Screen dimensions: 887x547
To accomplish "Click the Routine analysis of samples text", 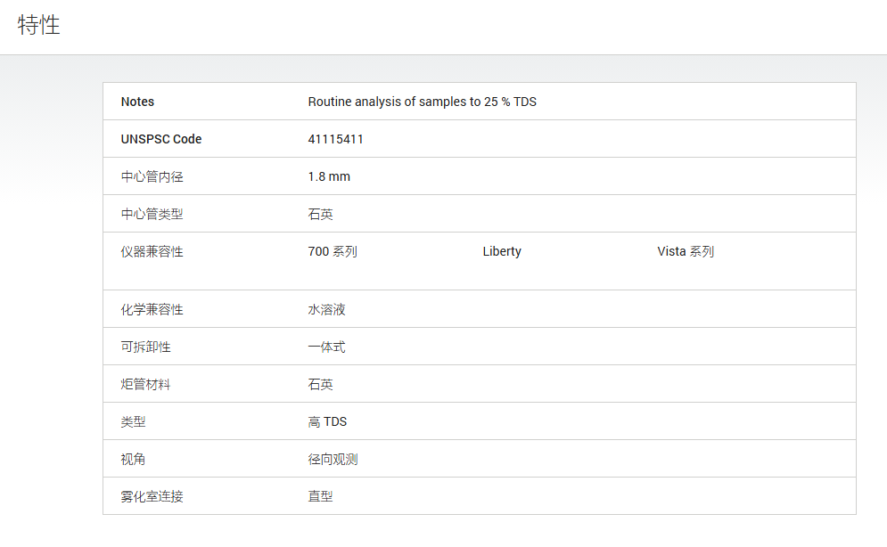I will tap(422, 102).
